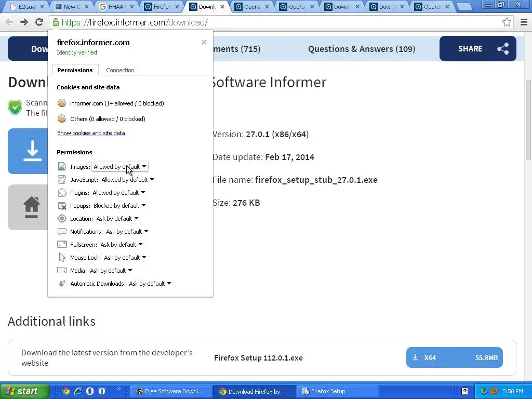Open the Popups permission dropdown

click(119, 206)
